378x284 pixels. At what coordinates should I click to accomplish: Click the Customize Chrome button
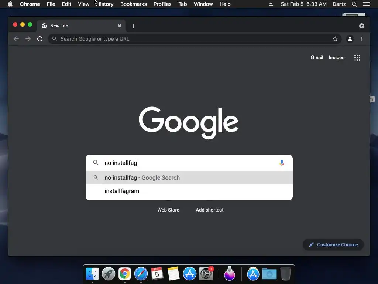333,245
